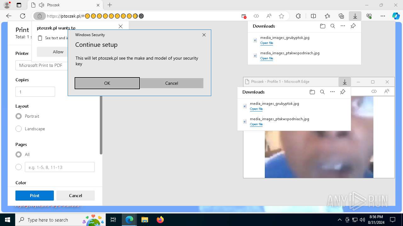This screenshot has width=403, height=226.
Task: Open Task View on taskbar
Action: click(114, 220)
